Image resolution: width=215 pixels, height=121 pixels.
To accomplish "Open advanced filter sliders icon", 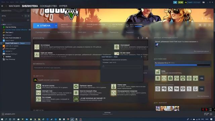I will [28, 20].
